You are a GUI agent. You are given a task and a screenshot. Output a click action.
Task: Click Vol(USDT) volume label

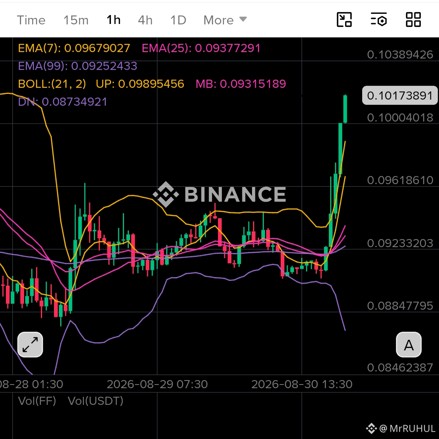[x=96, y=401]
